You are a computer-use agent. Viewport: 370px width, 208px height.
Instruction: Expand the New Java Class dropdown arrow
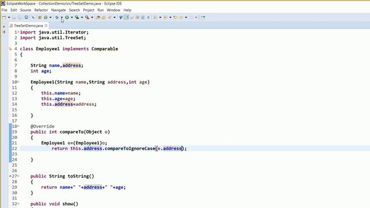coord(50,17)
